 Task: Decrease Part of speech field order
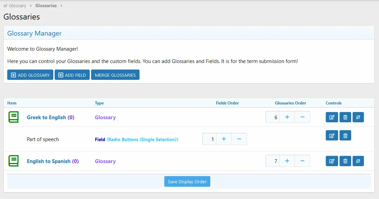239,139
